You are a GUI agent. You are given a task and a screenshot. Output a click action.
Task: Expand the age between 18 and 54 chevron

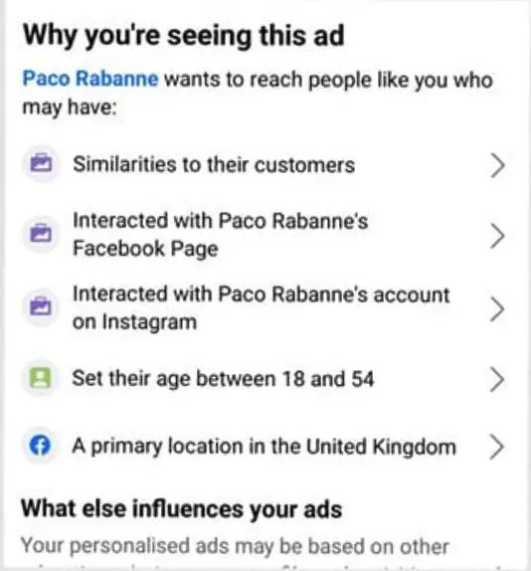497,379
